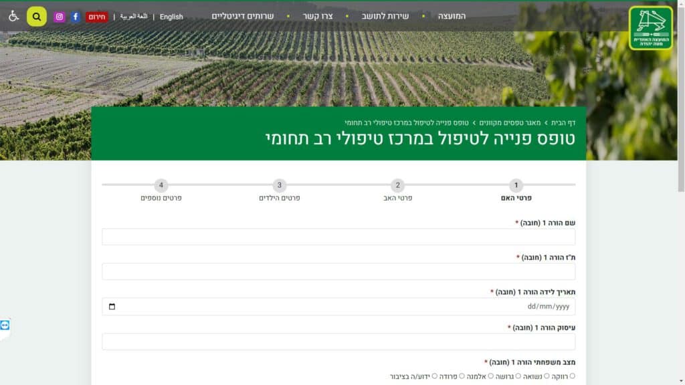Viewport: 685px width, 385px height.
Task: Click step 2 circle פרטי האב
Action: pyautogui.click(x=397, y=186)
